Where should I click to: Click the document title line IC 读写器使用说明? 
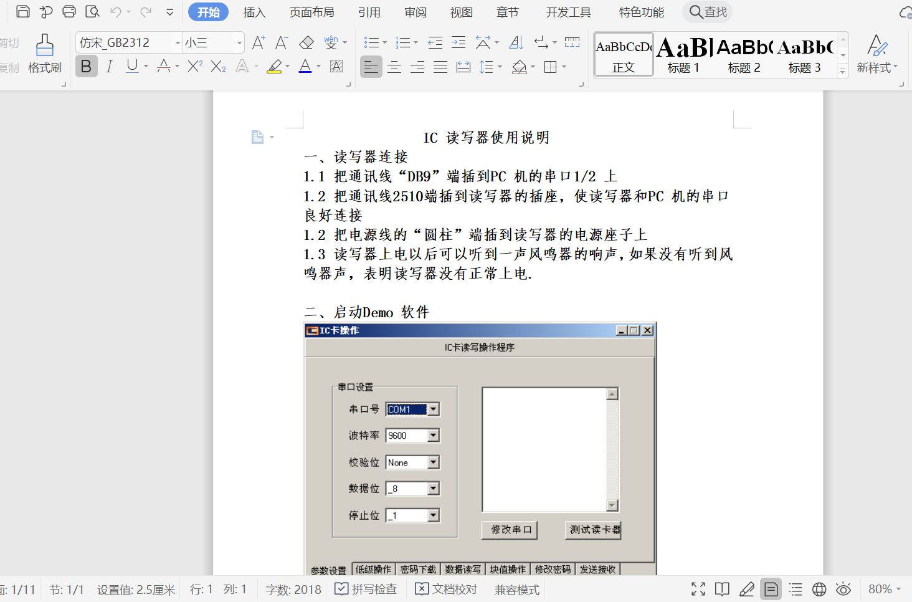[x=487, y=138]
